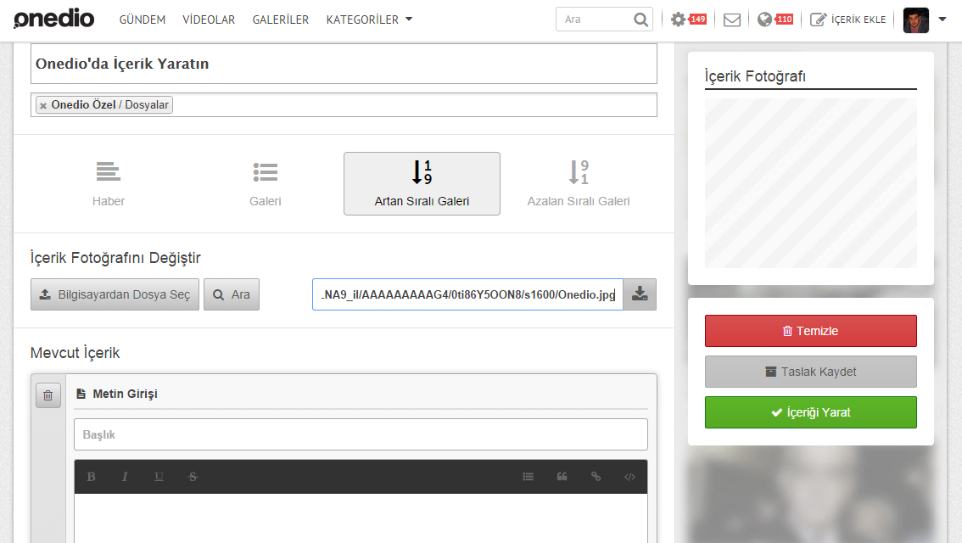Viewport: 962px width, 543px height.
Task: Click the Ara image search button
Action: pyautogui.click(x=232, y=294)
